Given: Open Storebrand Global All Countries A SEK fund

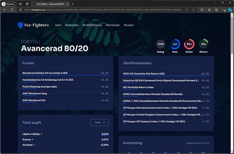Looking at the screenshot, I should point(45,73).
